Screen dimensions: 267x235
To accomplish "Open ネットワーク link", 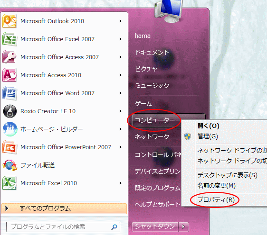I will click(x=152, y=136).
